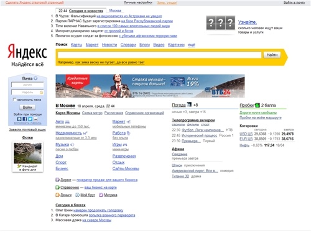Click the Найти search button
Image resolution: width=311 pixels, height=233 pixels.
coord(272,55)
